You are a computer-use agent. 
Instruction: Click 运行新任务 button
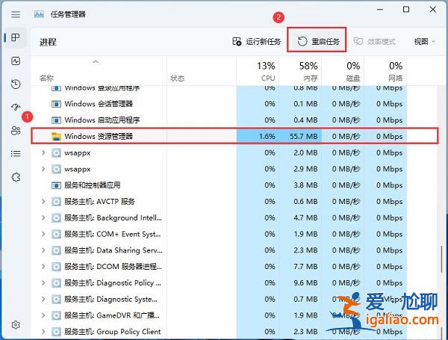tap(257, 42)
